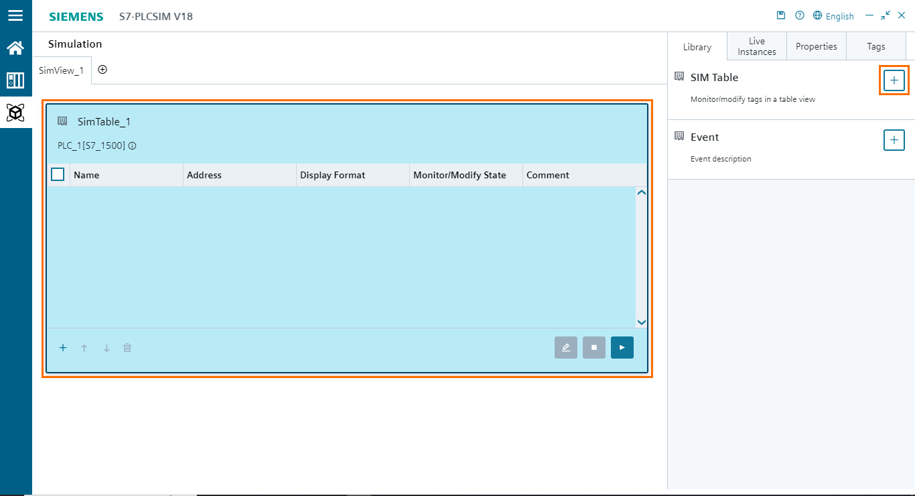Screen dimensions: 915x496
Task: Open the help documentation
Action: tap(798, 15)
